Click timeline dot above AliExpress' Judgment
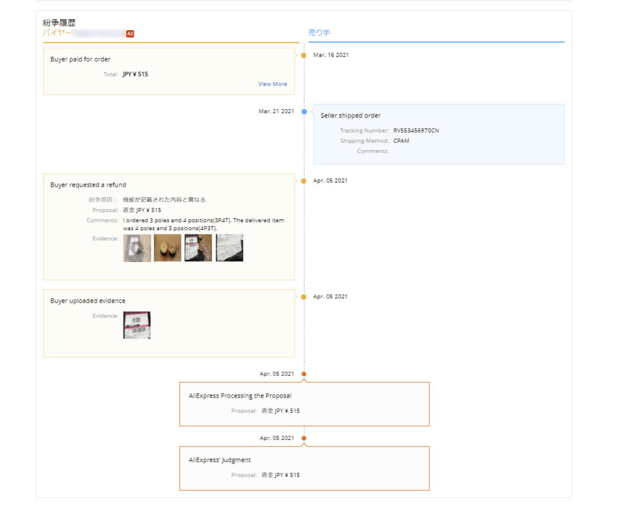This screenshot has width=617, height=511. (304, 438)
